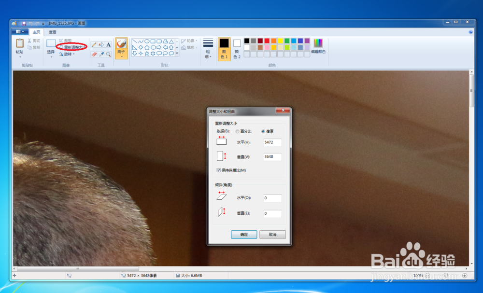This screenshot has width=483, height=293.
Task: Click the Resize (重新调整大小) button
Action: [72, 47]
